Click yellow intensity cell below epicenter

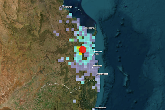coord(81,53)
